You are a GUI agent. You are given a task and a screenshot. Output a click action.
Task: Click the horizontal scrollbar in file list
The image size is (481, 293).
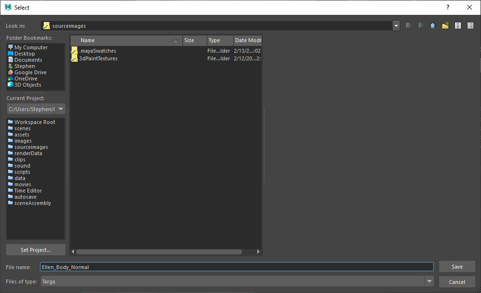(x=158, y=251)
